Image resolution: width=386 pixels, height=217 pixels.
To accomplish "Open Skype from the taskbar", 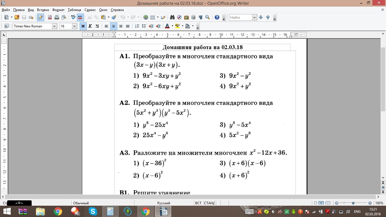I will coord(93,211).
